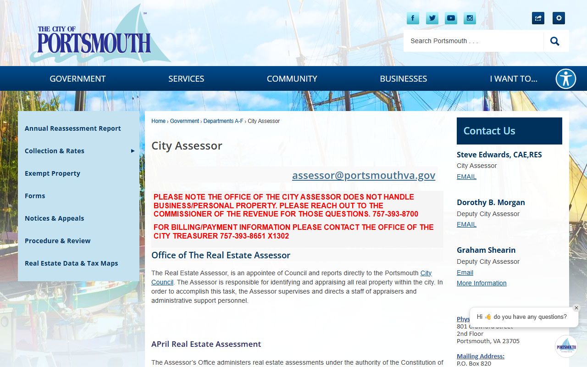
Task: Focus the Search Portsmouth input field
Action: 473,41
